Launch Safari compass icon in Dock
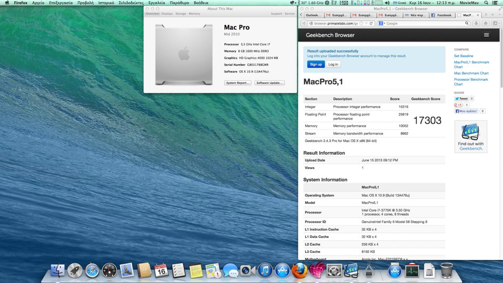The image size is (503, 283). [92, 270]
